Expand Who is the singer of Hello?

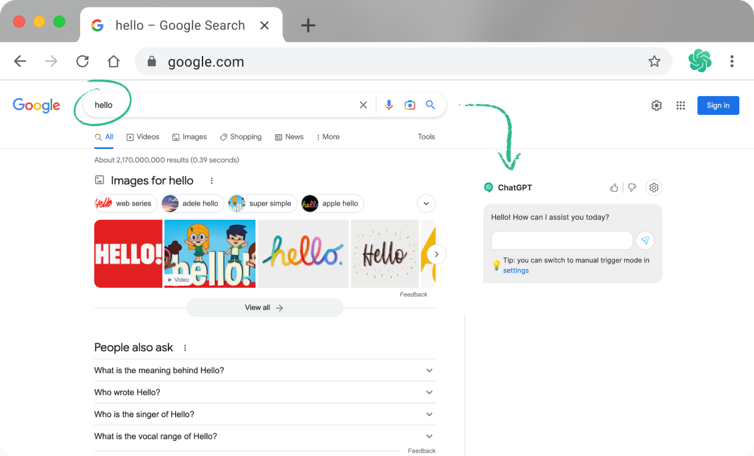click(265, 414)
